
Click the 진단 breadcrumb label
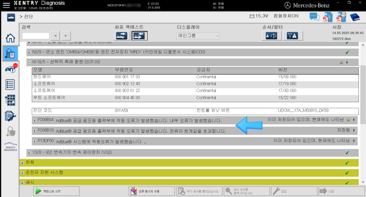click(28, 17)
